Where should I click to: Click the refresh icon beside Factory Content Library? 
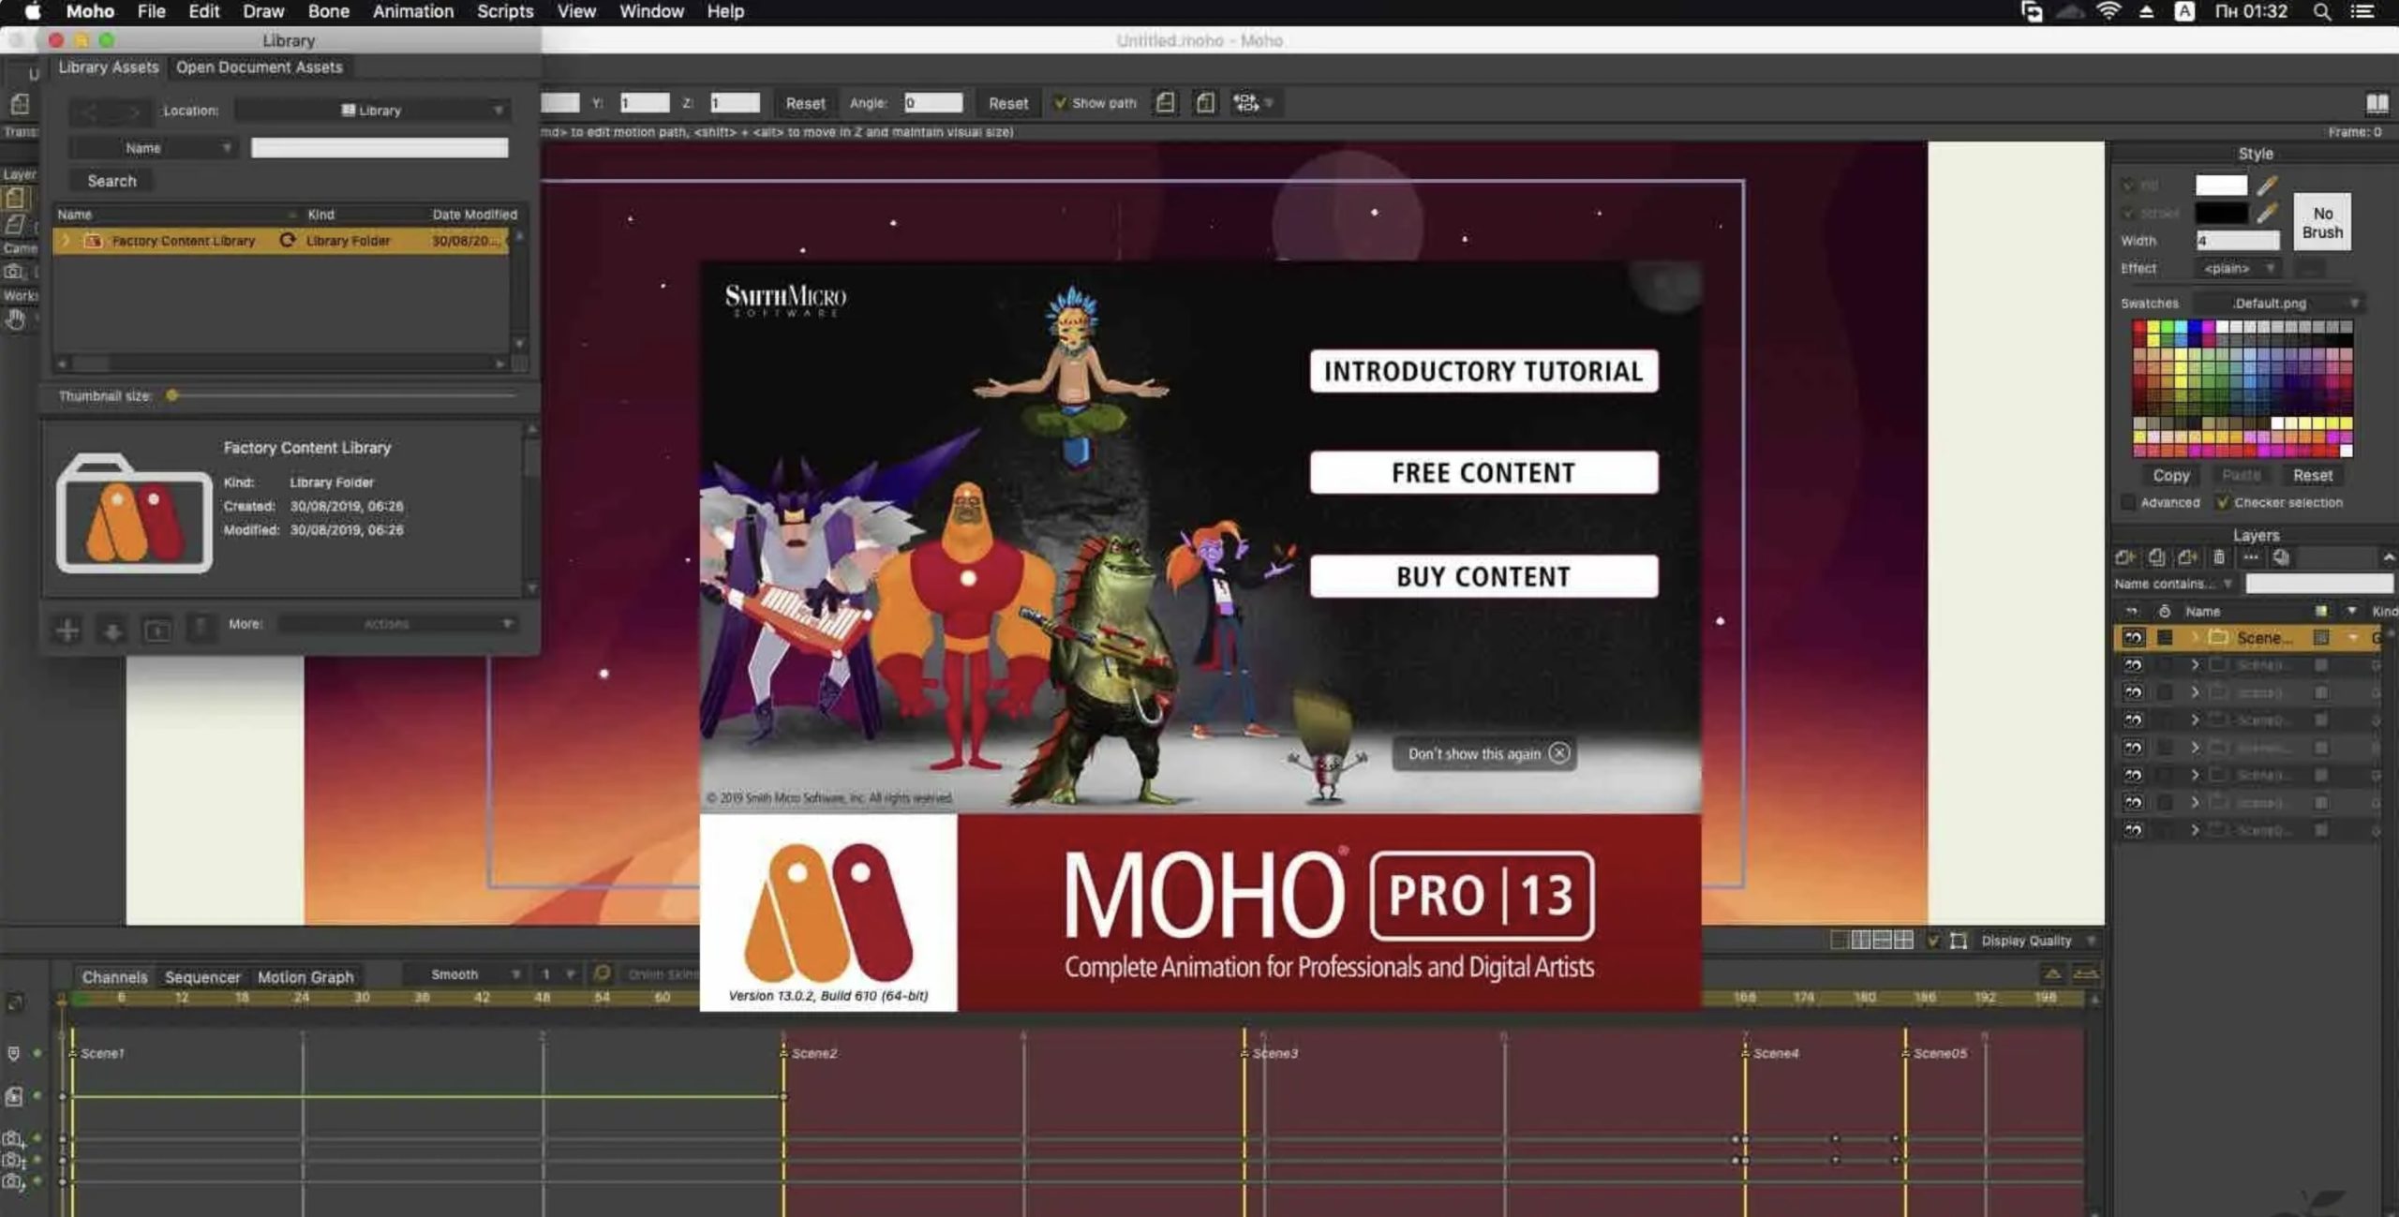pyautogui.click(x=288, y=241)
